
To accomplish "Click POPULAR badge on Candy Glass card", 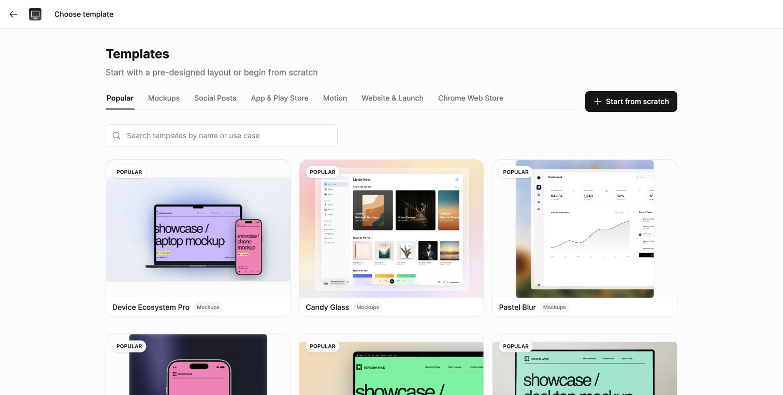I will point(323,172).
